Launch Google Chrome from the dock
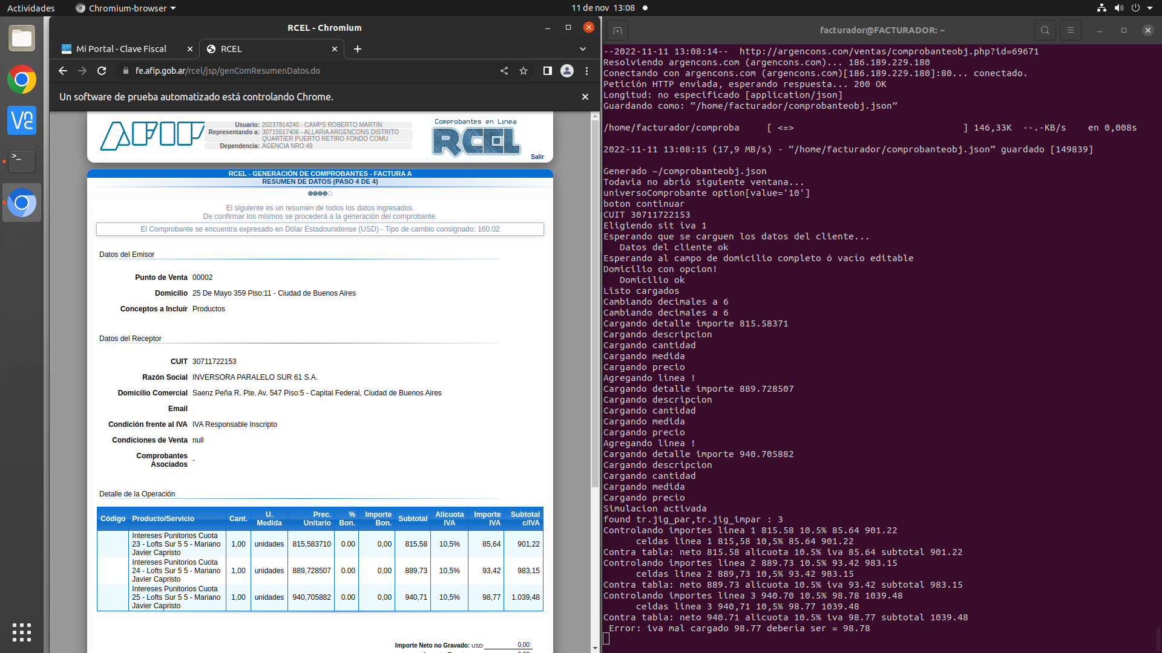This screenshot has width=1162, height=653. point(22,80)
